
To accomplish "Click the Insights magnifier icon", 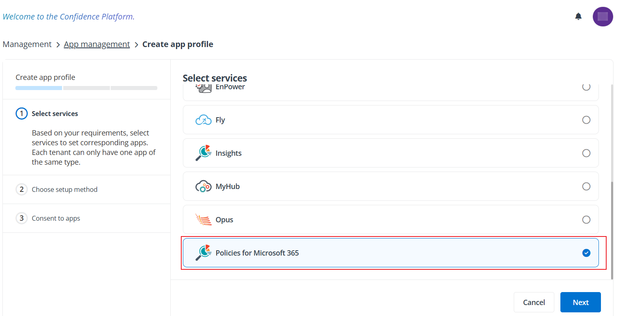I will pyautogui.click(x=203, y=153).
